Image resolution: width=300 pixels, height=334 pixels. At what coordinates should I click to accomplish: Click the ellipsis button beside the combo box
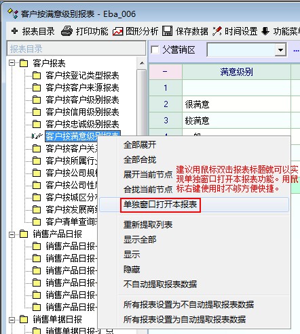(x=296, y=50)
